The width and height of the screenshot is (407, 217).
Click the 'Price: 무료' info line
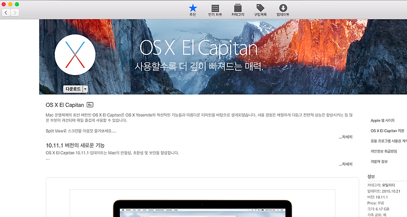coord(375,203)
